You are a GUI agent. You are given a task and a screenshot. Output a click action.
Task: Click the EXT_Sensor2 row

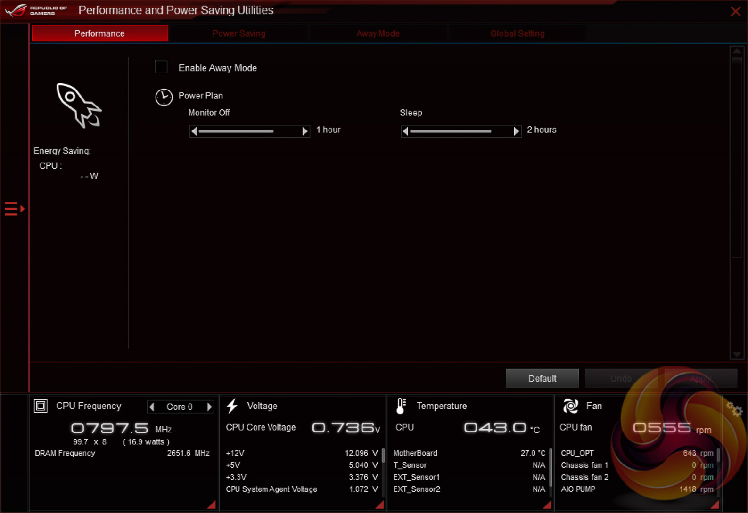[469, 489]
